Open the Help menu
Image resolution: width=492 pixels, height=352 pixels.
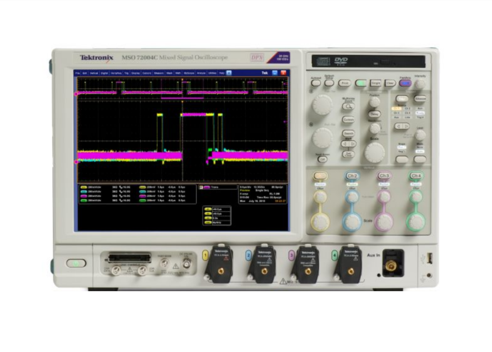[x=222, y=73]
